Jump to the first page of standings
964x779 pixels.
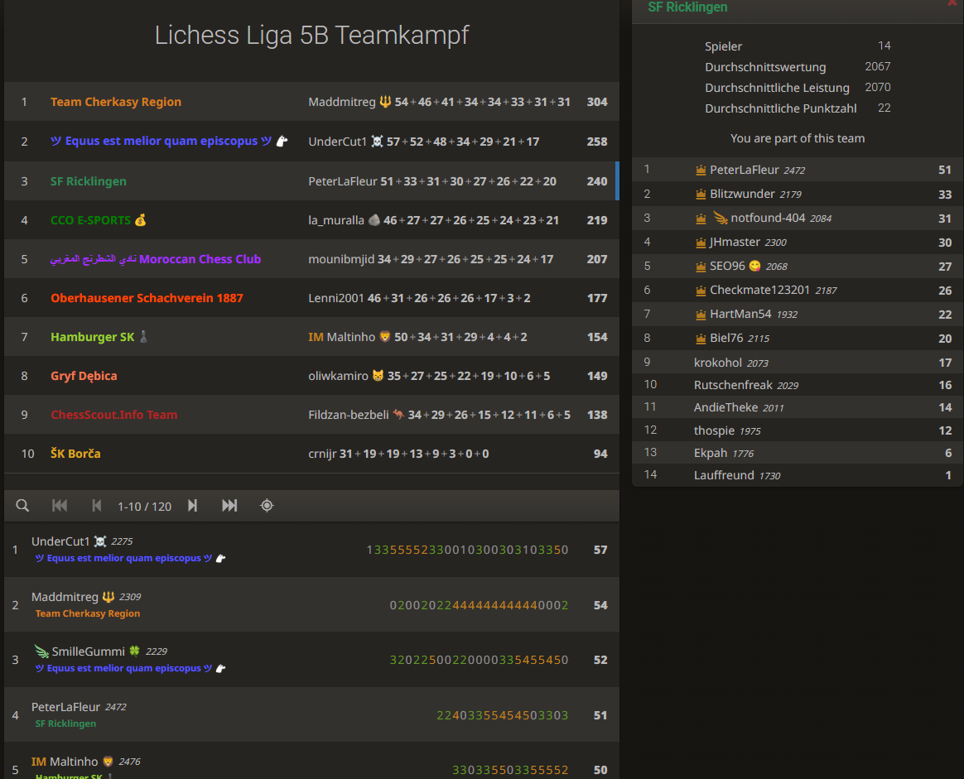pos(59,505)
